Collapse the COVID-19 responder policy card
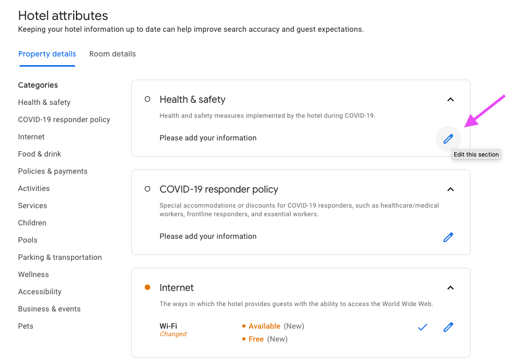The image size is (513, 362). click(x=451, y=189)
